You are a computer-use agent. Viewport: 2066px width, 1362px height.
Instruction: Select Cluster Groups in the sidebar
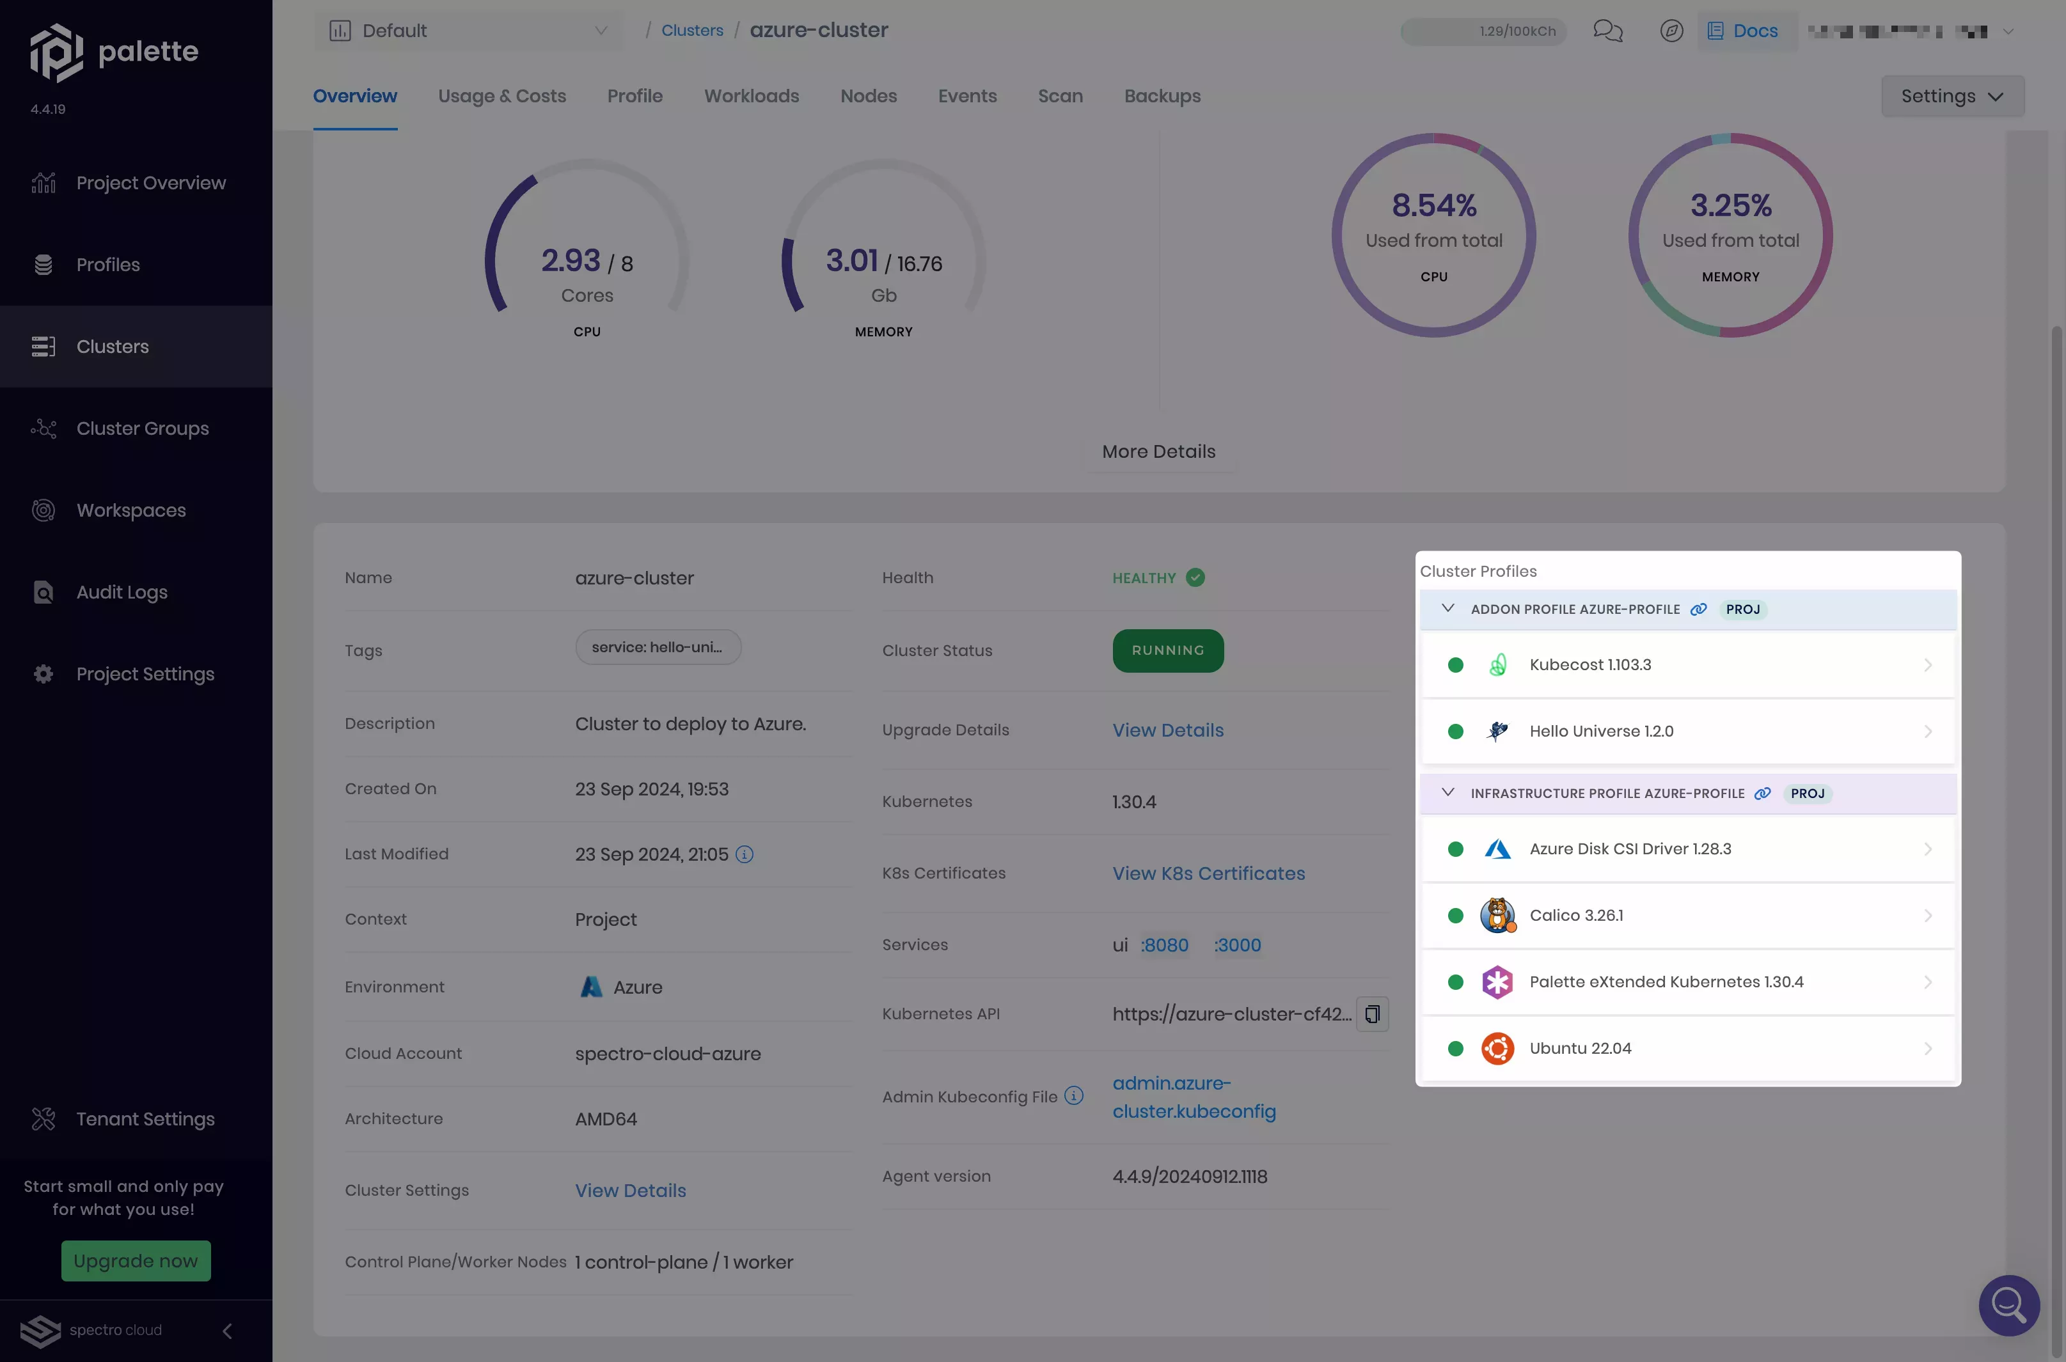[141, 428]
